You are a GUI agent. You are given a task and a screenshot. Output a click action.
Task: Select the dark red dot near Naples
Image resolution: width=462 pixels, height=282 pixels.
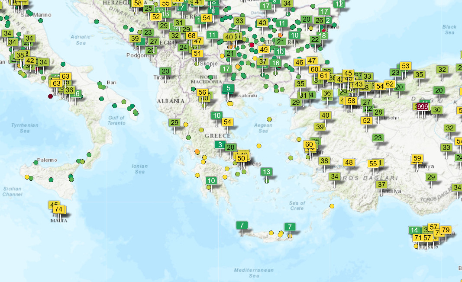pos(50,96)
